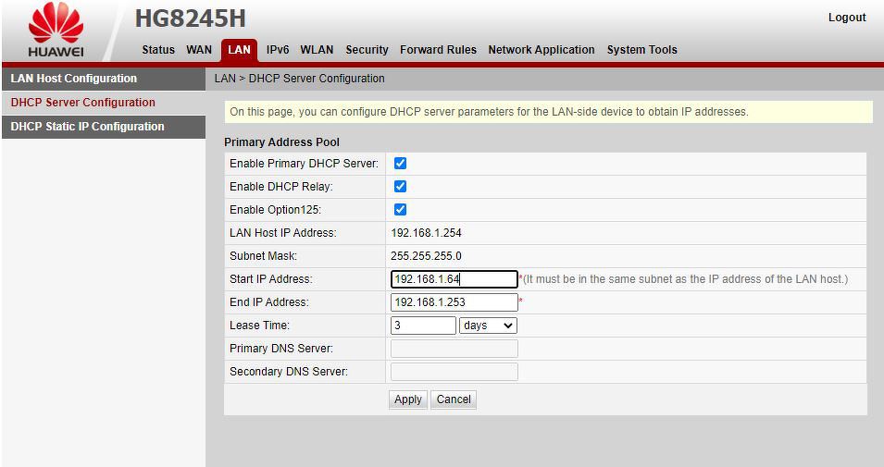884x467 pixels.
Task: Click the Logout link
Action: pyautogui.click(x=847, y=18)
